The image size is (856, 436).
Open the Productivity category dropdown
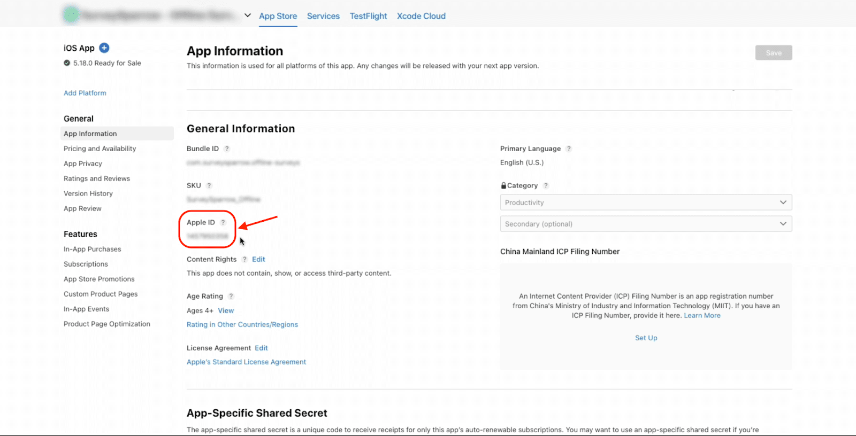(646, 203)
